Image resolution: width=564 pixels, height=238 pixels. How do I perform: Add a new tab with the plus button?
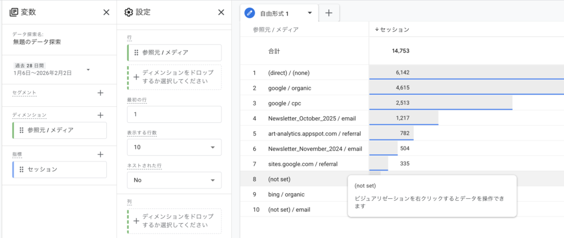point(329,13)
